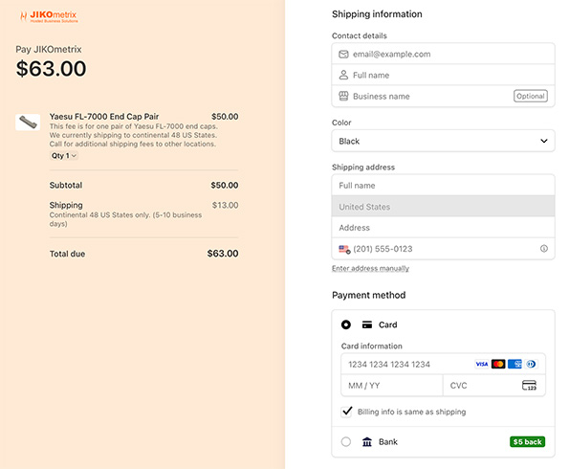
Task: Focus the MM / YY expiry field
Action: [392, 386]
